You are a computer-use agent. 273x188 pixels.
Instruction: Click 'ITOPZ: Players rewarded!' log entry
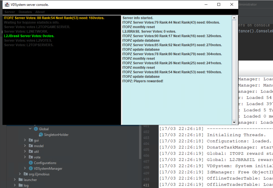tap(143, 81)
